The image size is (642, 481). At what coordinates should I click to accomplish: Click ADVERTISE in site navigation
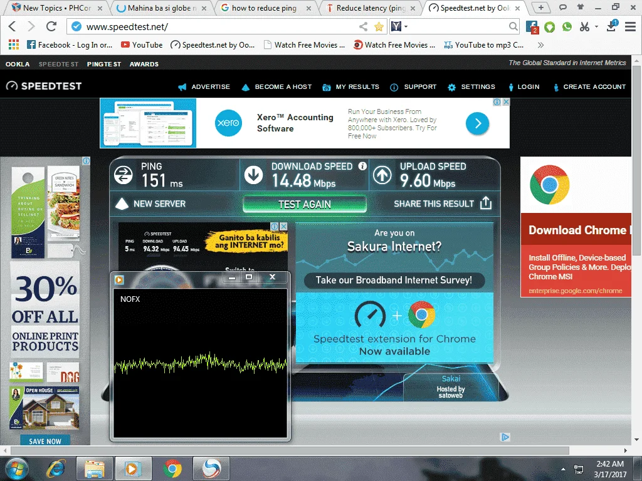point(204,86)
